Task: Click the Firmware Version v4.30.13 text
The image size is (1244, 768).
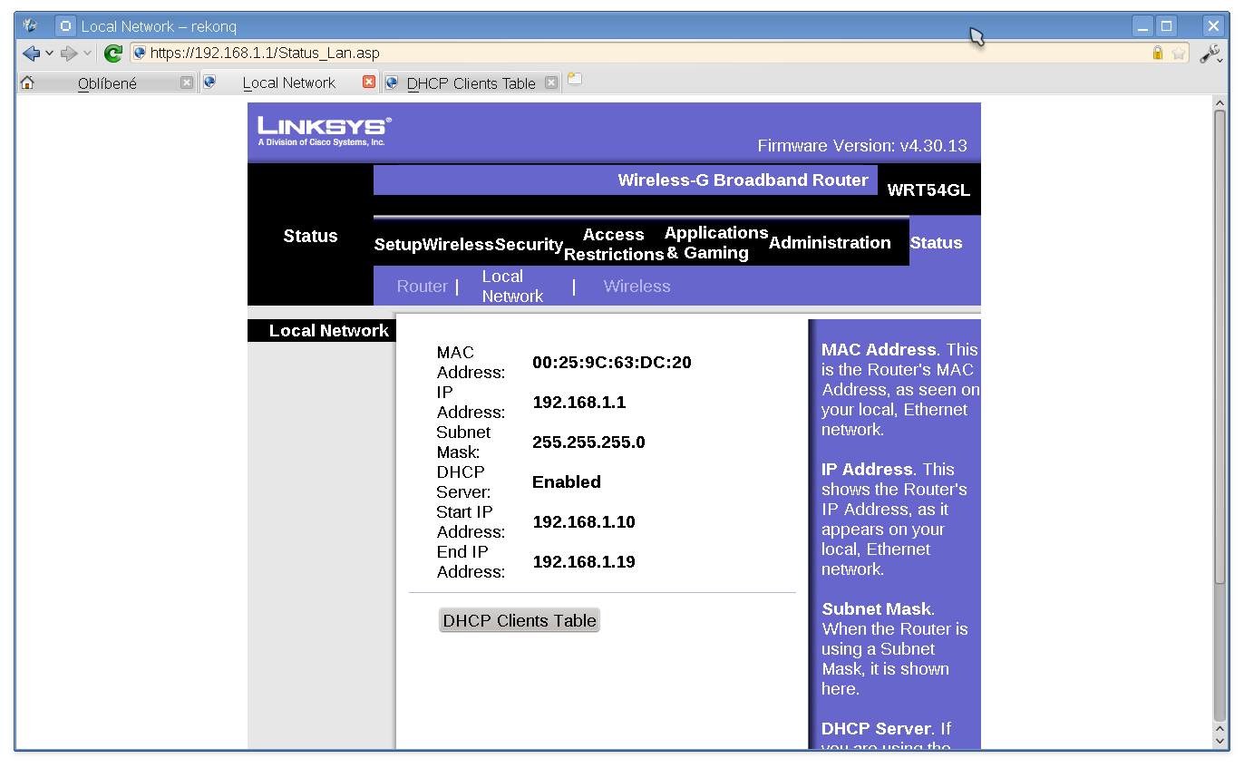Action: tap(862, 146)
